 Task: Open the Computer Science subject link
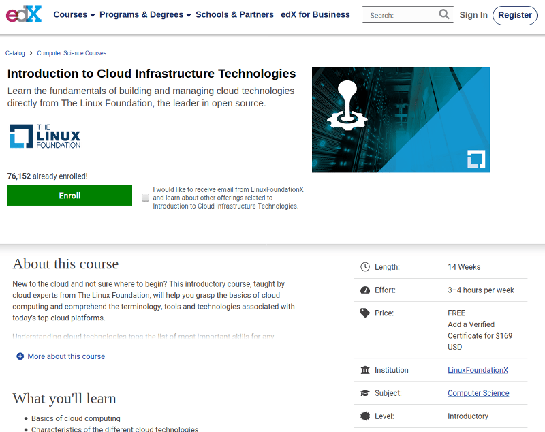[x=478, y=393]
